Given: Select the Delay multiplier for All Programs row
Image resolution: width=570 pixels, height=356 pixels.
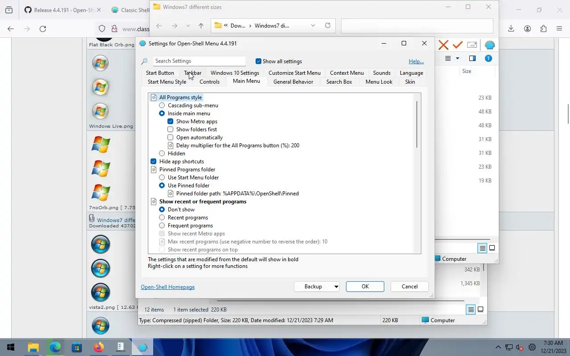Looking at the screenshot, I should (237, 146).
